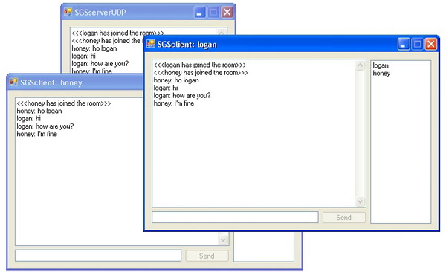Select user logan in the user list
This screenshot has width=446, height=272.
click(381, 65)
